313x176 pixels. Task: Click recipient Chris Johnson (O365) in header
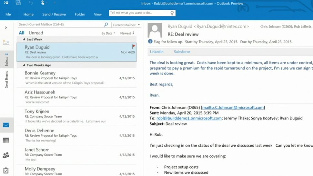(276, 26)
